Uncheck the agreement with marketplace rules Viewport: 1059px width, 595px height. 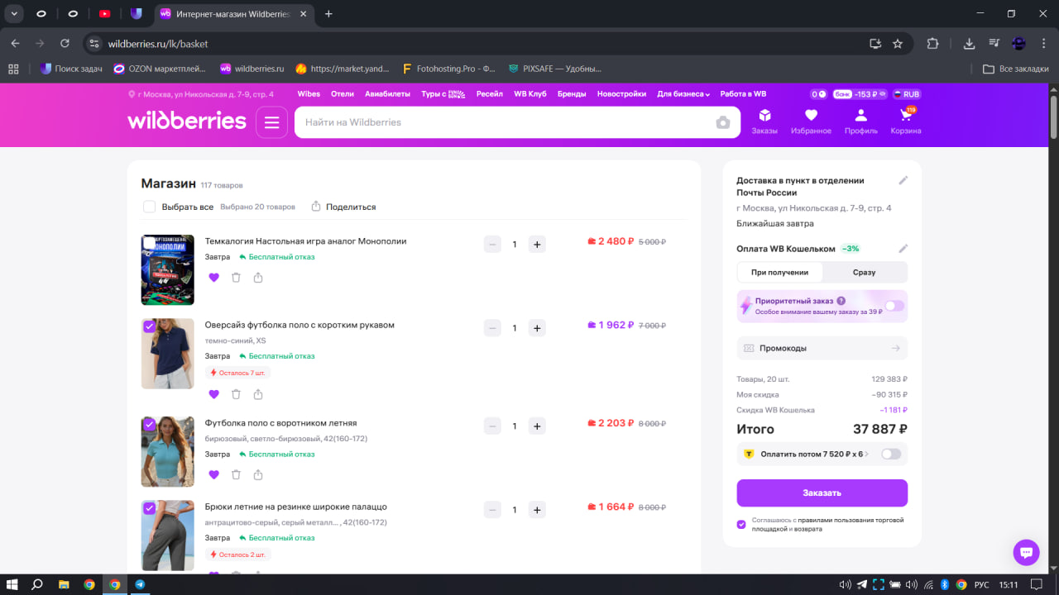741,525
